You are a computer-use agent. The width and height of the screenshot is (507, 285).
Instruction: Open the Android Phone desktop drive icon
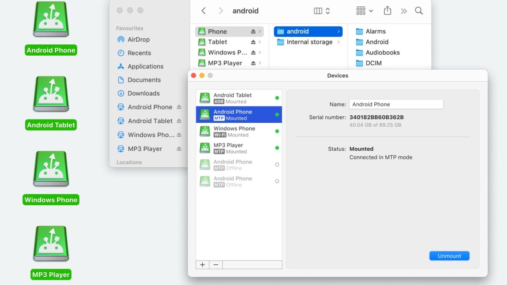(x=51, y=20)
